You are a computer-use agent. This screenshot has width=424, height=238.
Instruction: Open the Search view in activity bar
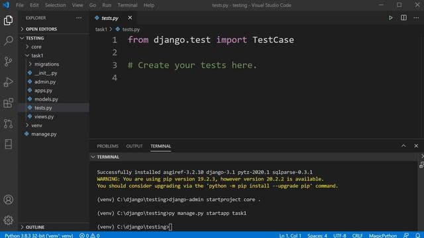click(8, 41)
